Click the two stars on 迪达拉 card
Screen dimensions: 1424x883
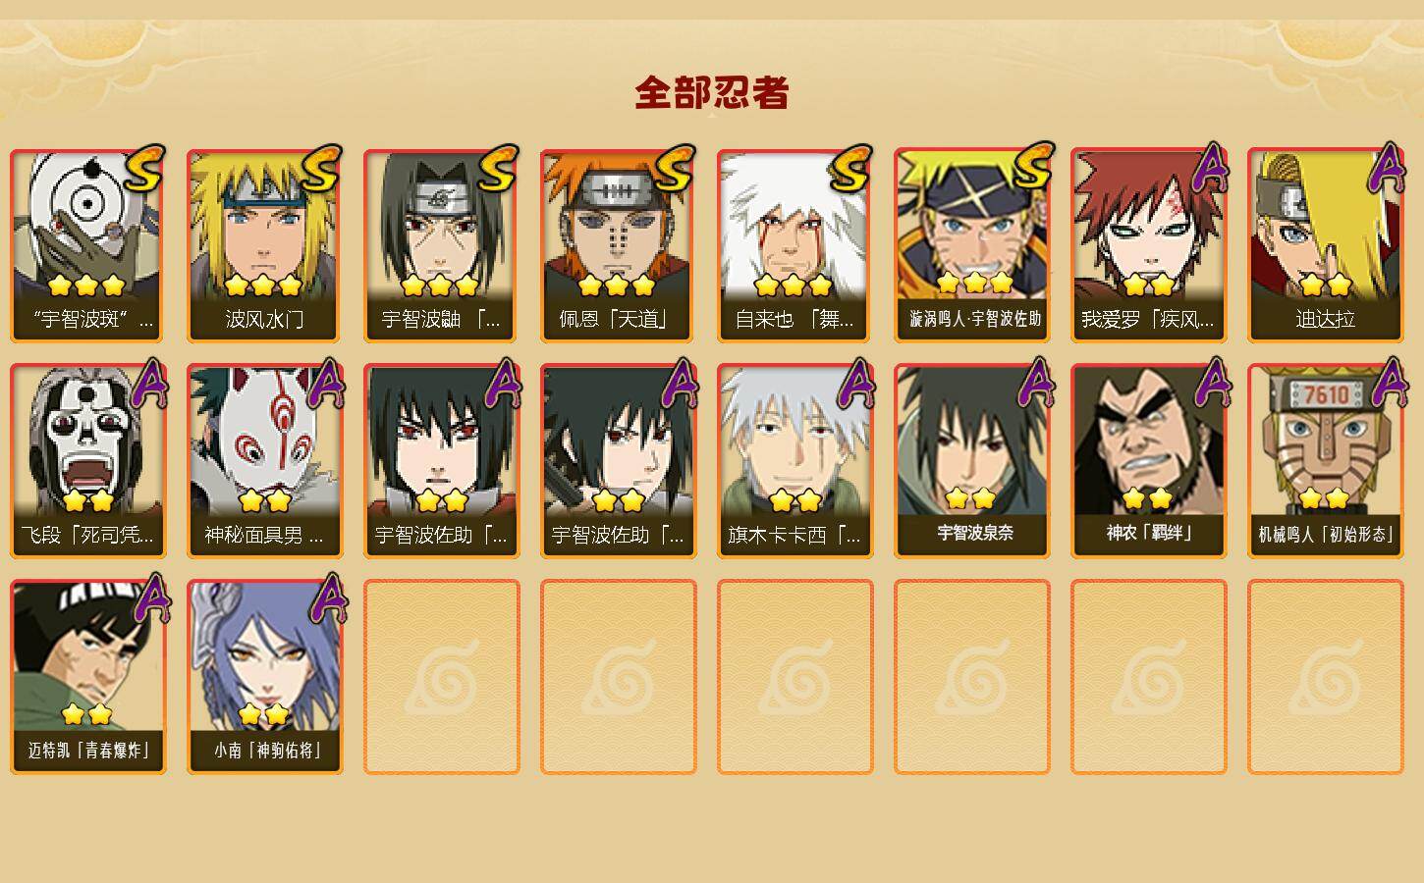click(1325, 286)
